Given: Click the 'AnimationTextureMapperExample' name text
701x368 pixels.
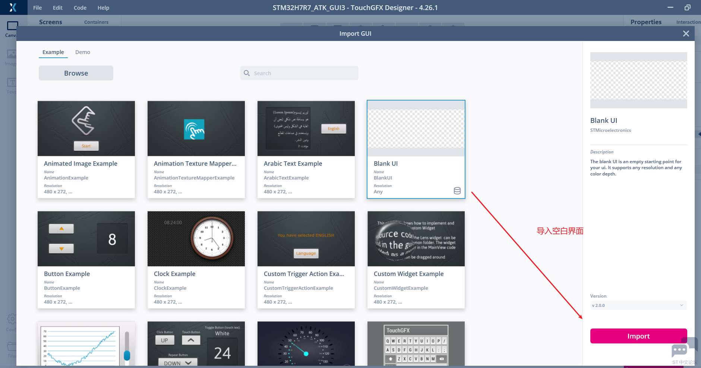Looking at the screenshot, I should (194, 178).
